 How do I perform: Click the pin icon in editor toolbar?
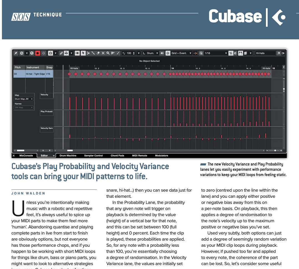tap(16, 53)
